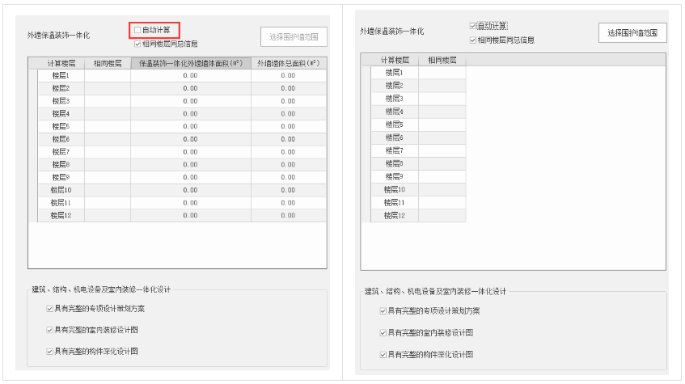Uncheck 相同楼层同总信息 in left panel
The width and height of the screenshot is (685, 384).
click(137, 44)
